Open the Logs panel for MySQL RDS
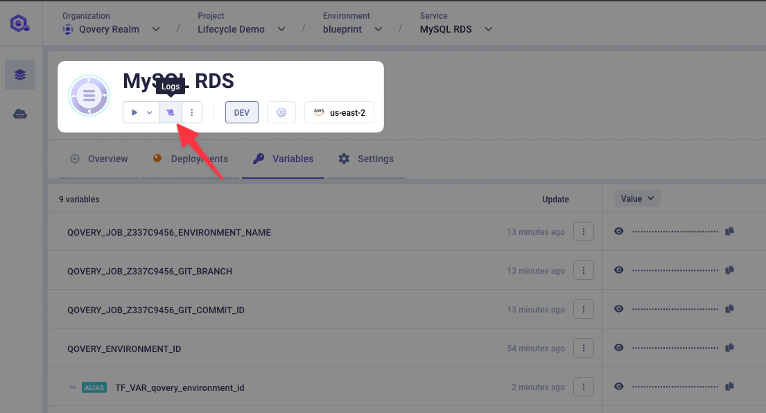This screenshot has height=413, width=766. [x=171, y=112]
